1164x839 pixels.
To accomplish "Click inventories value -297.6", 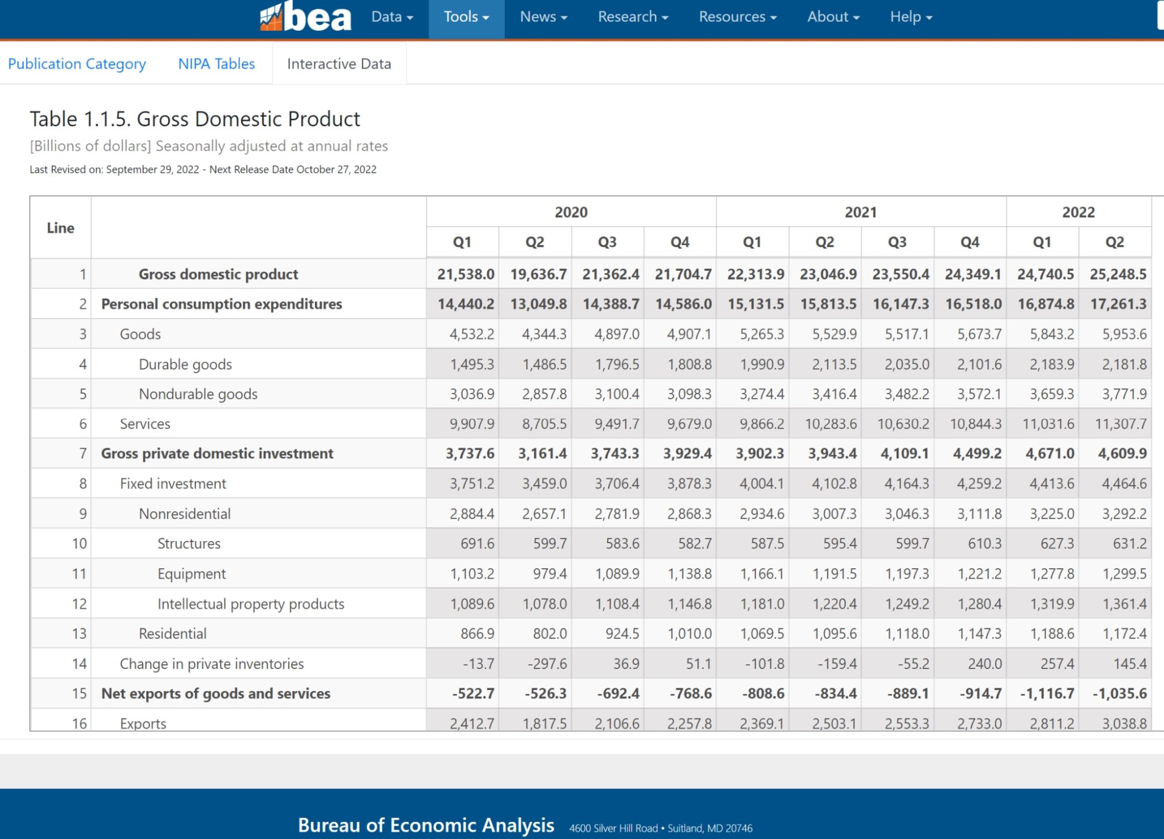I will pyautogui.click(x=547, y=664).
